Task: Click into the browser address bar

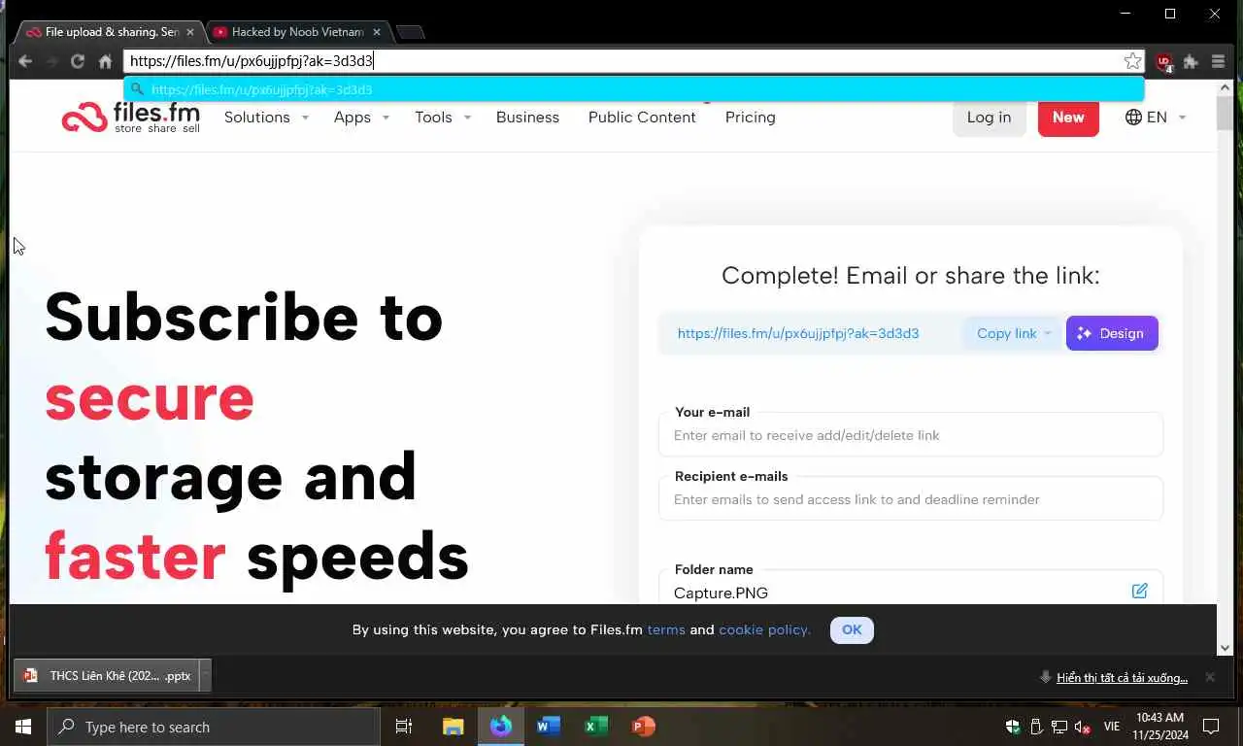Action: (621, 61)
